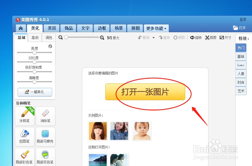This screenshot has width=252, height=166.
Task: Expand the undo history dropdown arrow
Action: click(153, 38)
